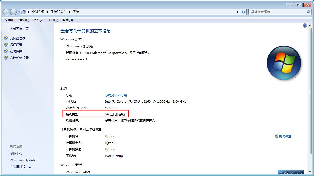The image size is (314, 176).
Task: Open the 查看(V) menu
Action: 38,20
